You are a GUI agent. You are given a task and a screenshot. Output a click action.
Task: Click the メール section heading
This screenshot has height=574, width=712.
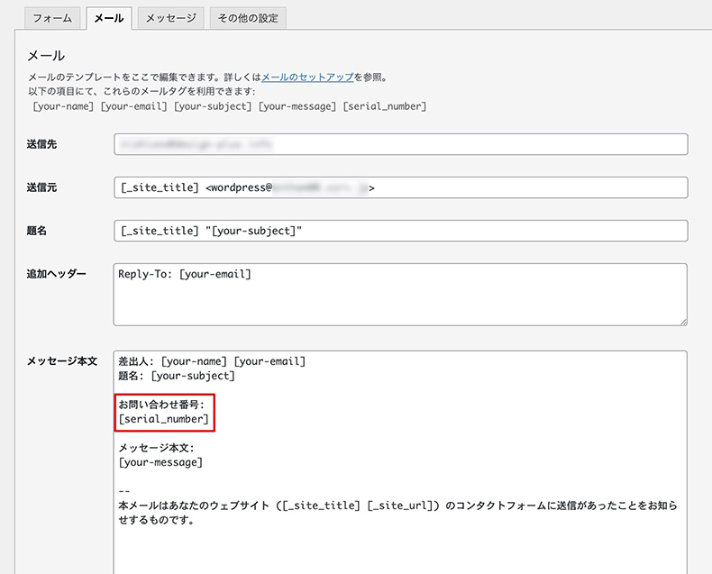pos(46,56)
